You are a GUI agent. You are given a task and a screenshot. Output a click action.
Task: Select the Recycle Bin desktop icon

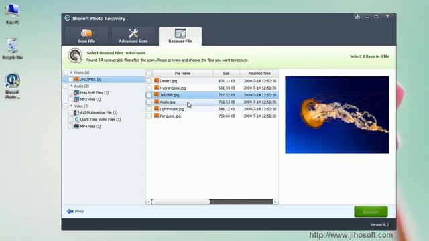click(12, 49)
